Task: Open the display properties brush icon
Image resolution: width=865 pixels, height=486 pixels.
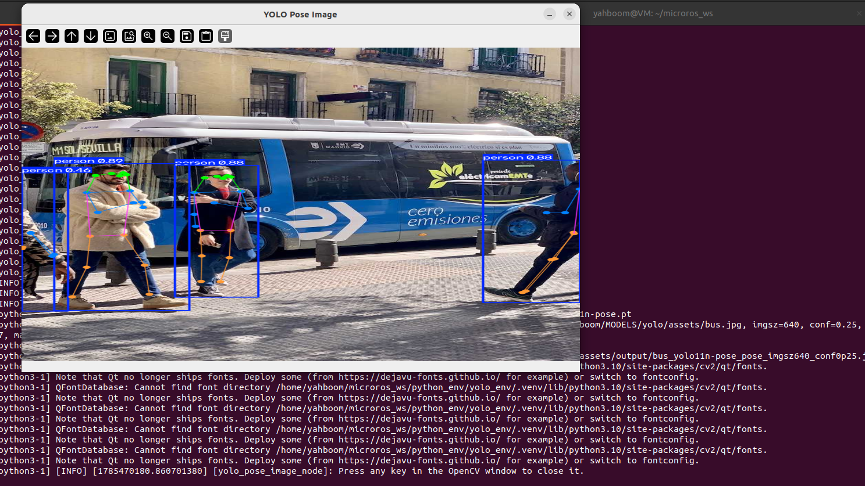Action: pos(225,36)
